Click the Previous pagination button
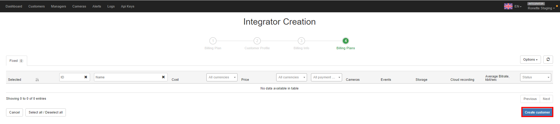Viewport: 560px width, 124px height. coord(530,99)
